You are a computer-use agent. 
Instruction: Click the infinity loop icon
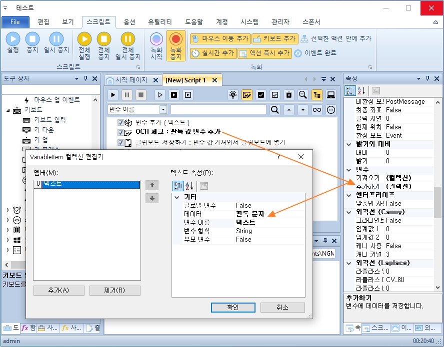(x=317, y=110)
